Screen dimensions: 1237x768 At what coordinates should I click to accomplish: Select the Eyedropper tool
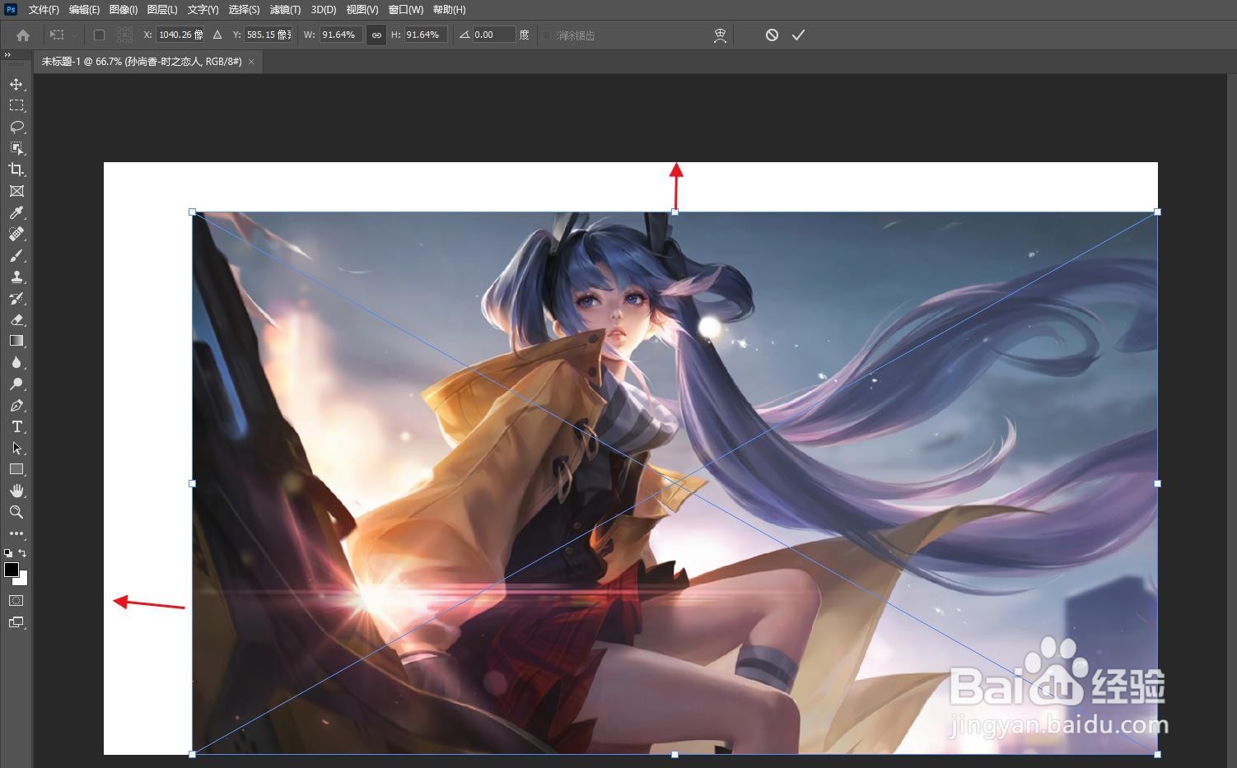[16, 212]
